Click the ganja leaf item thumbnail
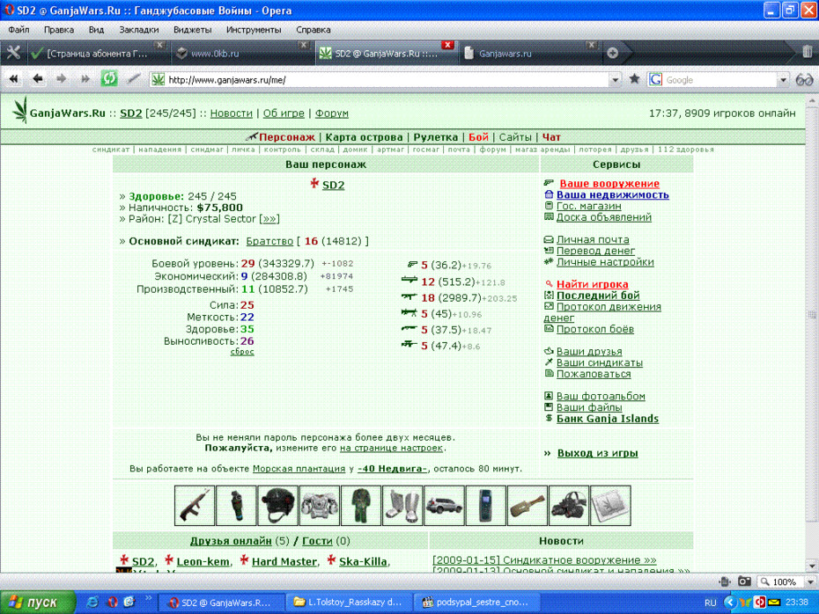 (x=610, y=506)
